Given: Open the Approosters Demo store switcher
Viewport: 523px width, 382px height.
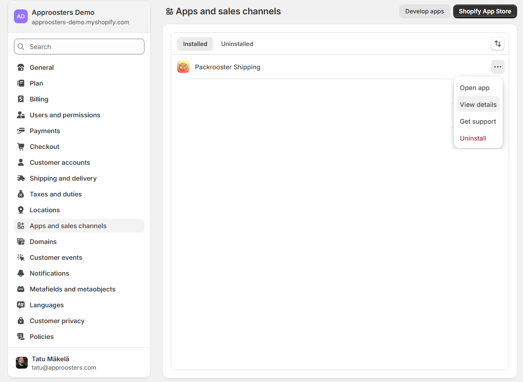Looking at the screenshot, I should 79,17.
